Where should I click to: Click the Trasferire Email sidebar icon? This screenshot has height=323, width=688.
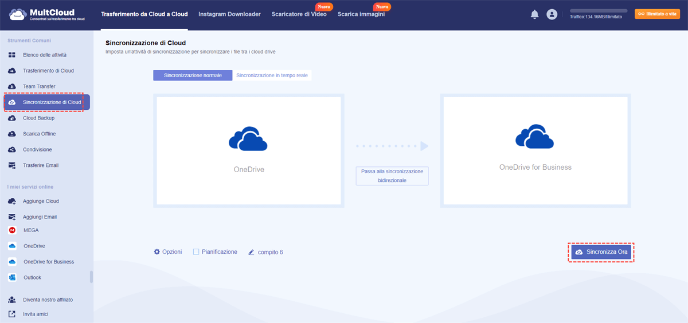click(12, 165)
